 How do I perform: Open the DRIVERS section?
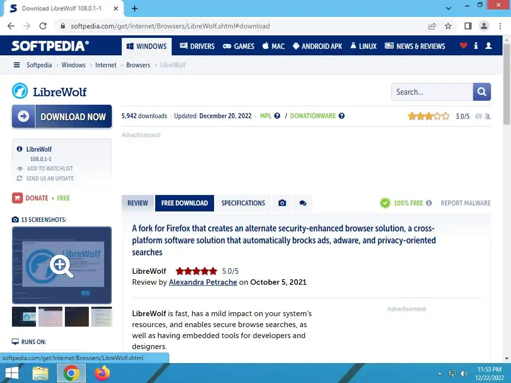197,46
